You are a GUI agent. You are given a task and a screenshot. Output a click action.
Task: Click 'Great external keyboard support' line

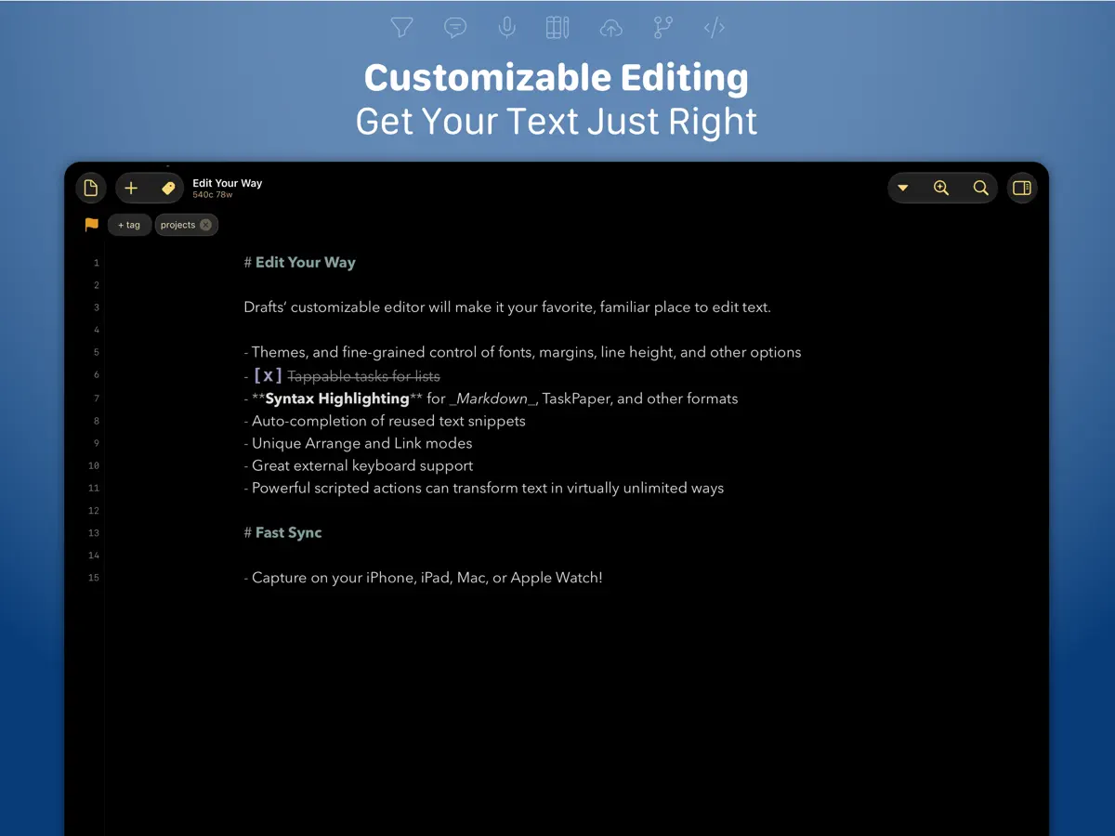359,465
